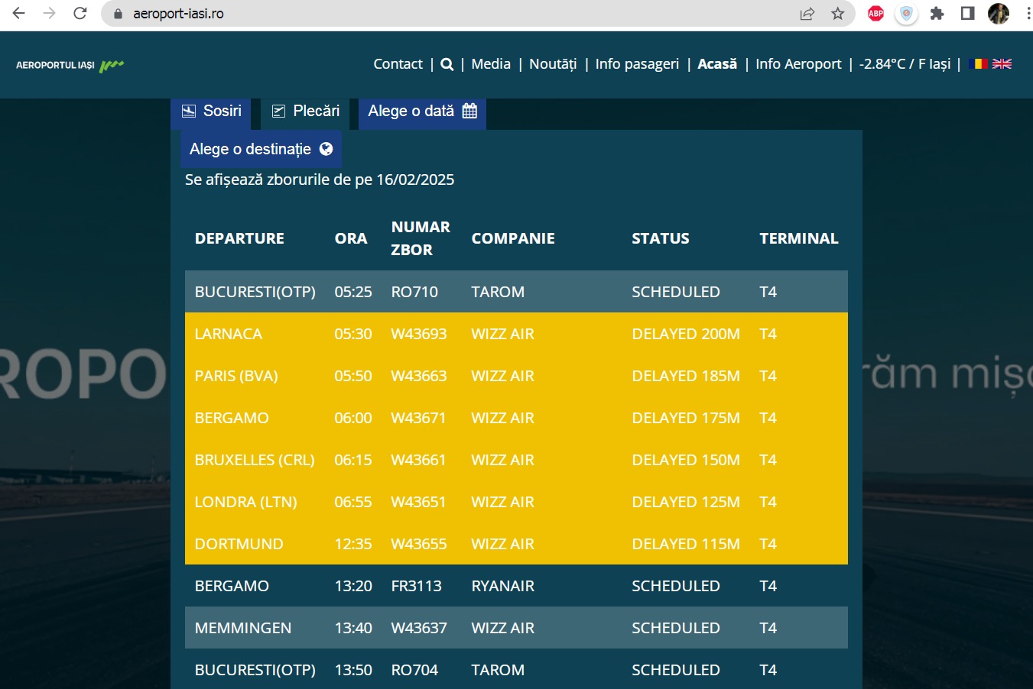Click flight number W43693
The height and width of the screenshot is (689, 1033).
(x=419, y=334)
